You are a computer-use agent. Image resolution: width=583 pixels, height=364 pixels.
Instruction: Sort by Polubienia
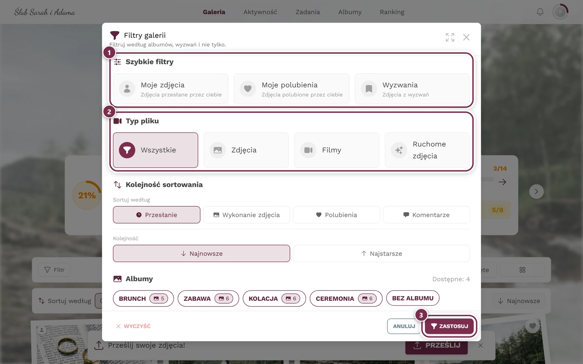(x=336, y=215)
